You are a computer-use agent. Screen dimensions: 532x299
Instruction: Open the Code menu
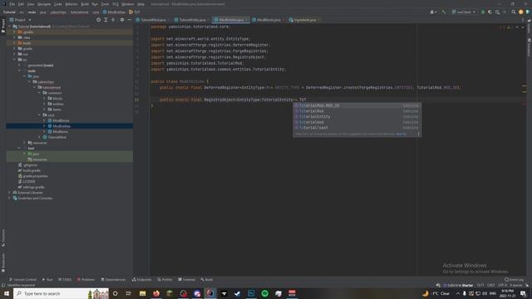click(x=57, y=4)
